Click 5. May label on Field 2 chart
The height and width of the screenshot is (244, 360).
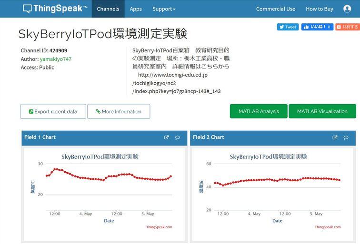(x=316, y=214)
